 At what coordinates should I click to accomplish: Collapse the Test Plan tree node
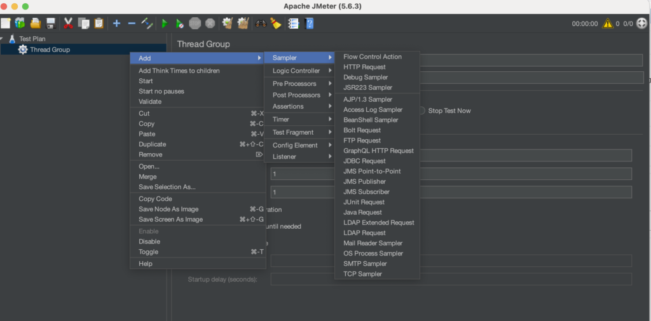pos(2,39)
